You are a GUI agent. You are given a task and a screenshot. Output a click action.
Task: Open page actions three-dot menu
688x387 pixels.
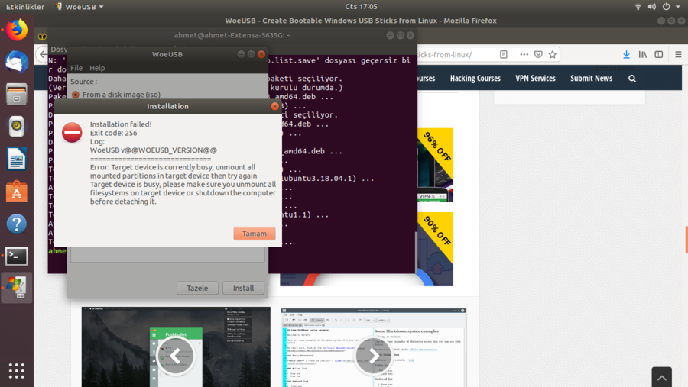524,54
